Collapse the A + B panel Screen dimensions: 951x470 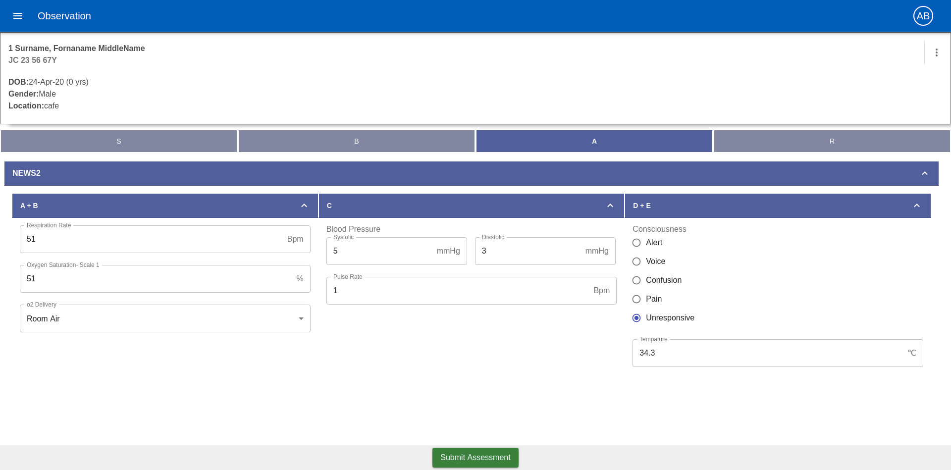[x=304, y=206]
